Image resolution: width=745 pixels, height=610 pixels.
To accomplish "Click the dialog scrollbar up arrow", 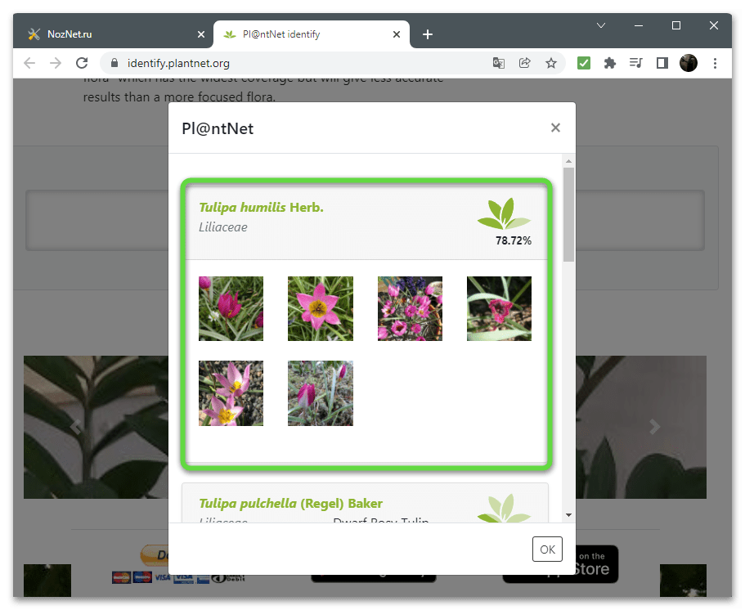I will click(568, 161).
